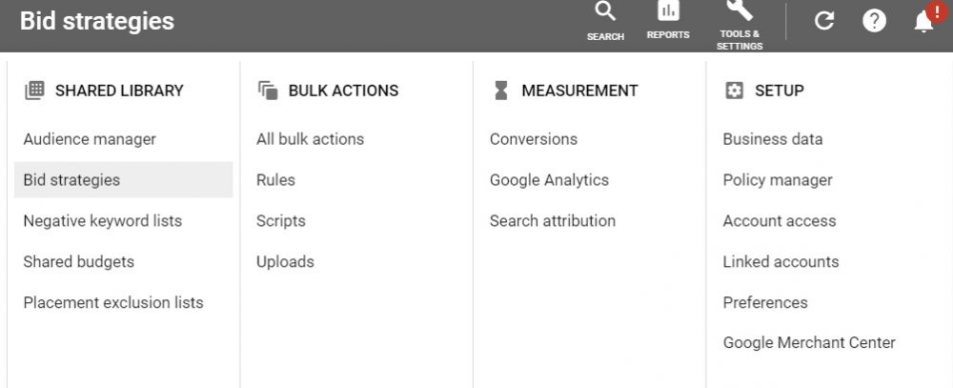This screenshot has height=388, width=953.
Task: Navigate to Scripts
Action: (281, 221)
